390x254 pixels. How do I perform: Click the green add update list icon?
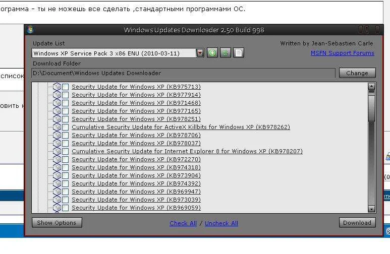(212, 53)
